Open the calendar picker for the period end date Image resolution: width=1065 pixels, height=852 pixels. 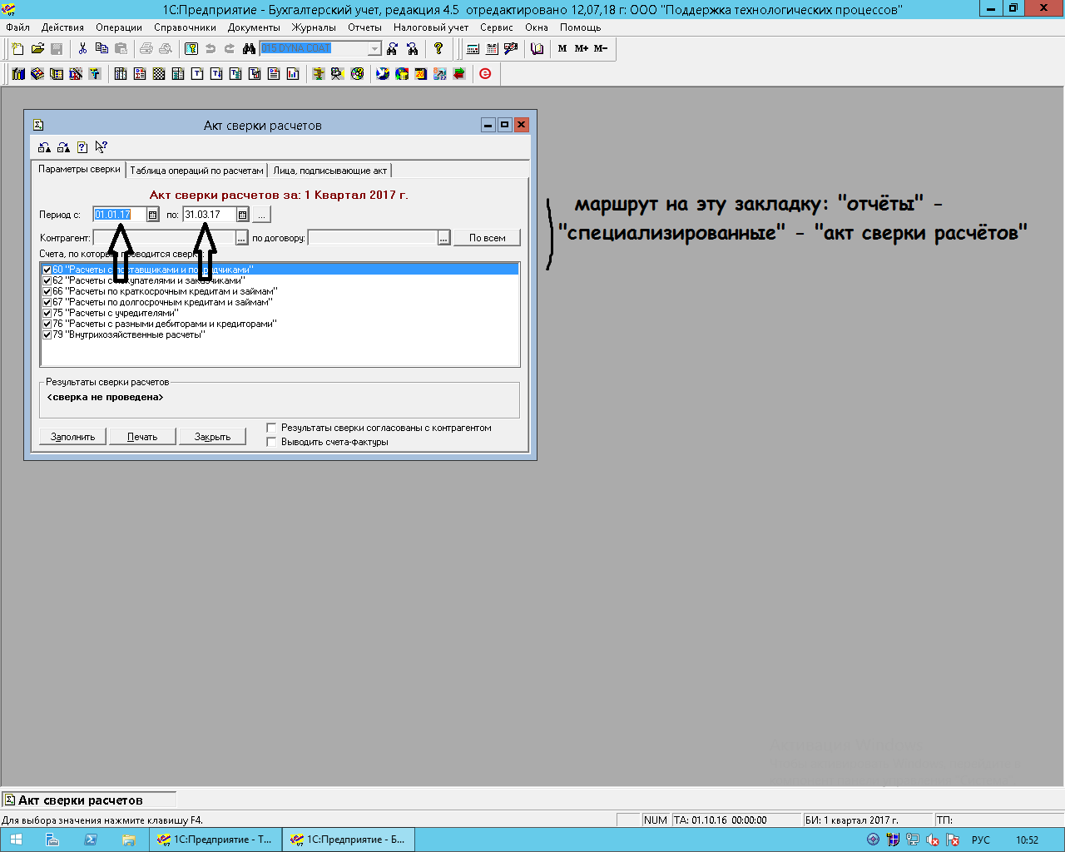pyautogui.click(x=242, y=215)
